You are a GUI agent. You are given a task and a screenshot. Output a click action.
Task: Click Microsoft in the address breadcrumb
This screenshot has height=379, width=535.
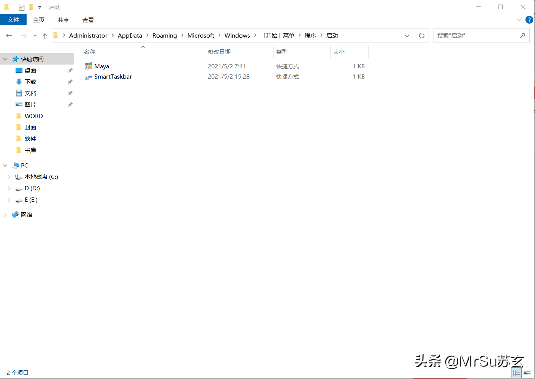coord(201,35)
